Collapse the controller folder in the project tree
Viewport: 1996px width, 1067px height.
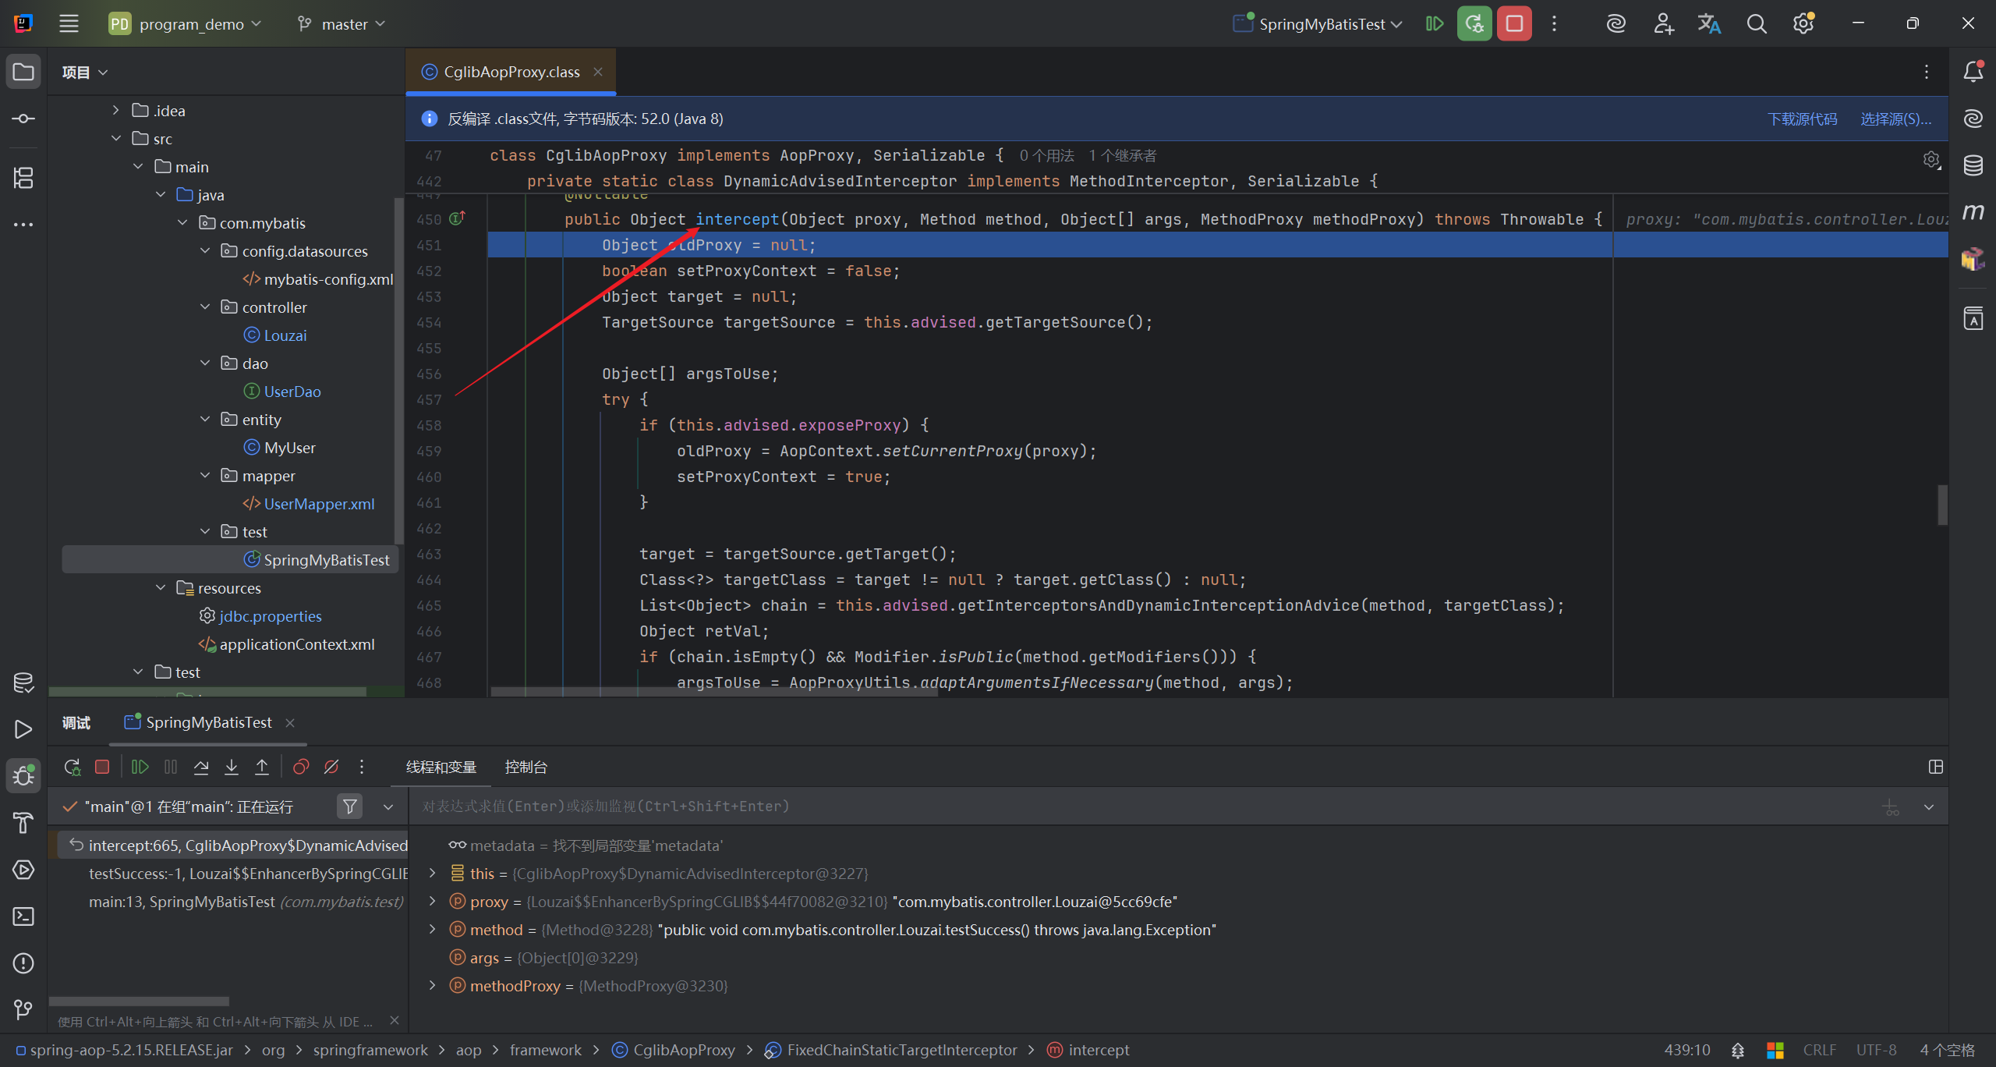[206, 307]
